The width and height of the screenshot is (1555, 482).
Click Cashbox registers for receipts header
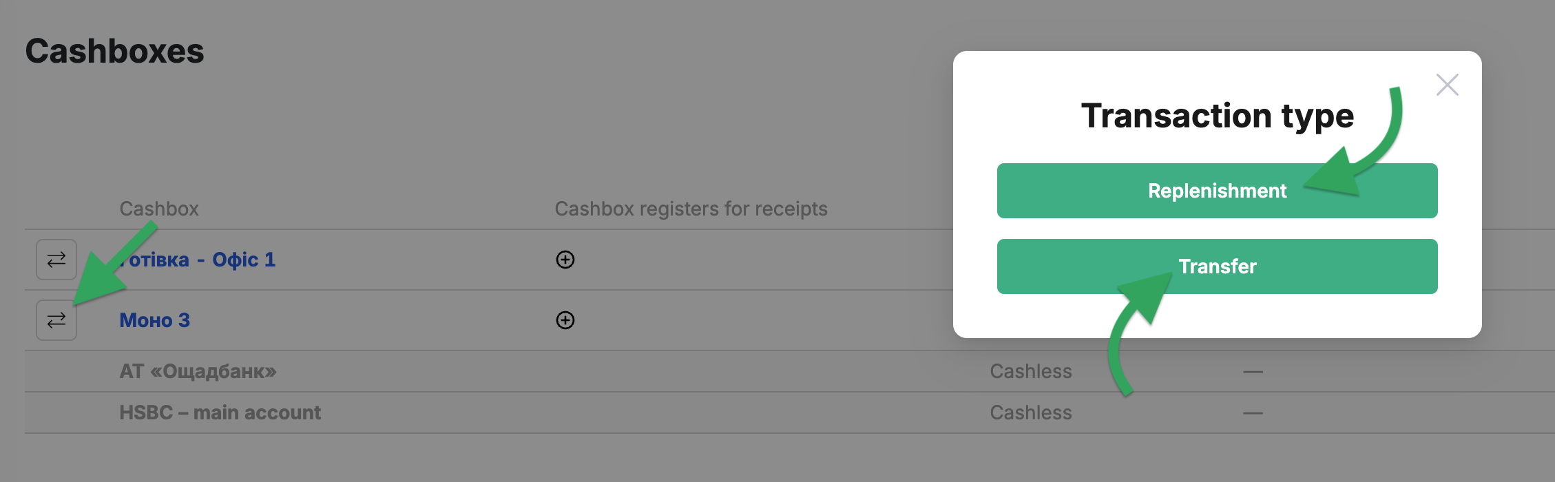691,209
